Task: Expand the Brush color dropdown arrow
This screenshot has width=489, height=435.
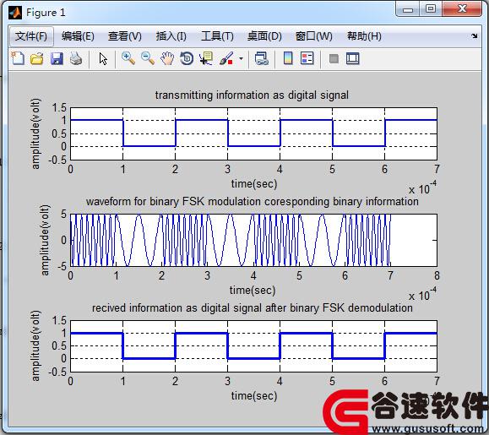Action: (241, 58)
